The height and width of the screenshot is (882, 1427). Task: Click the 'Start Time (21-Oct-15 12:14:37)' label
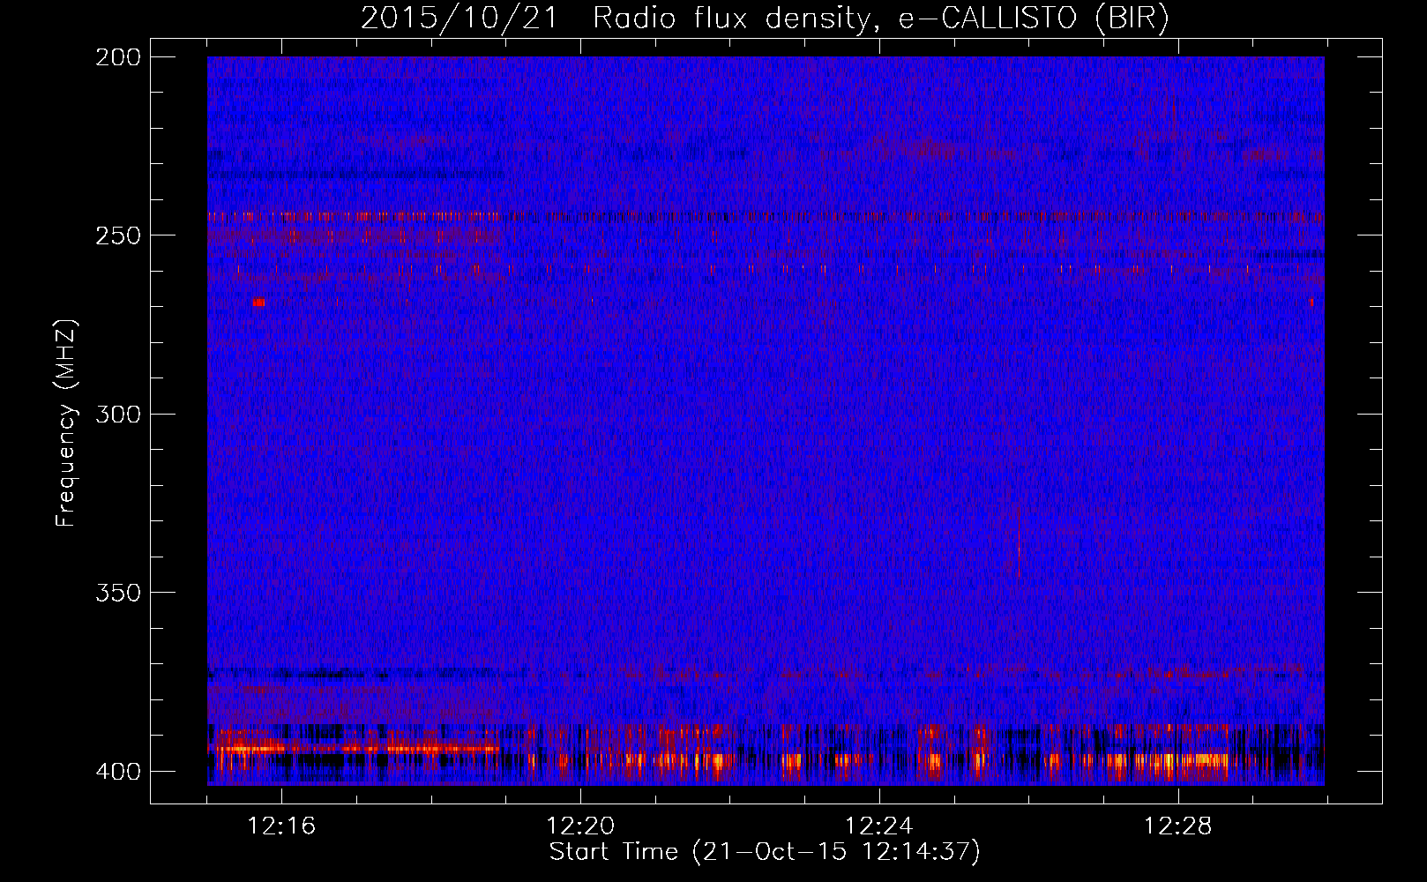(x=765, y=852)
